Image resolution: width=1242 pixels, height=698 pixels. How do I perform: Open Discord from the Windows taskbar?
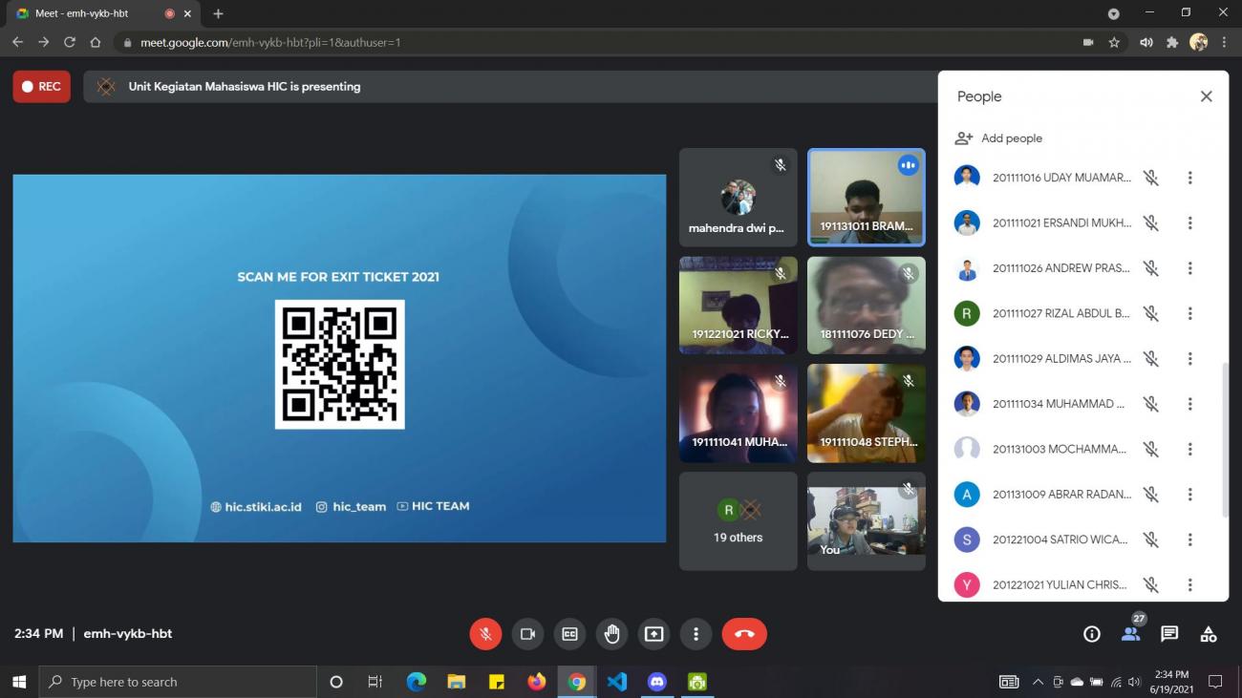656,682
